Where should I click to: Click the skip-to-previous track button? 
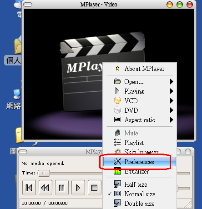29,188
